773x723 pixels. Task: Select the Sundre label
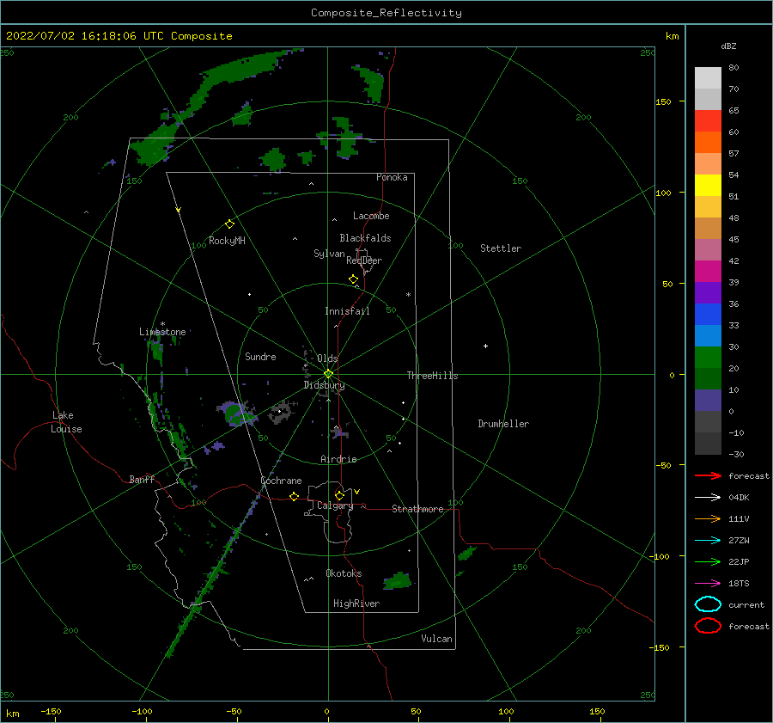tap(260, 357)
